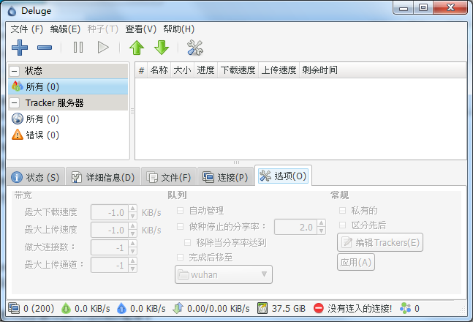Click the DHT nodes status icon

pyautogui.click(x=405, y=308)
